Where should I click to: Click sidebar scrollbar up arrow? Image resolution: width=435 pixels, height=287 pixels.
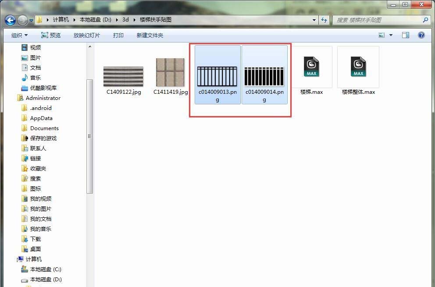pyautogui.click(x=89, y=47)
